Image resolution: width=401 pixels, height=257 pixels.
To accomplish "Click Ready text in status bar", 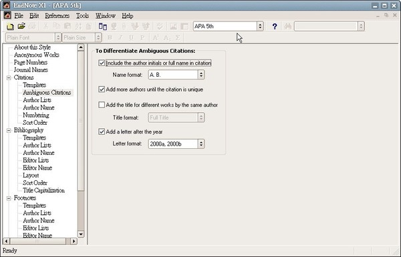I will click(x=10, y=250).
